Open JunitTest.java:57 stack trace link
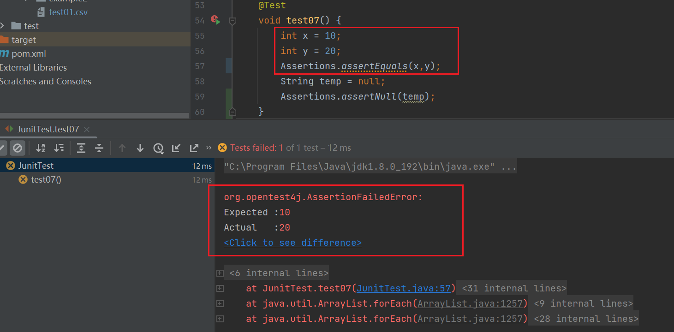 click(x=404, y=288)
